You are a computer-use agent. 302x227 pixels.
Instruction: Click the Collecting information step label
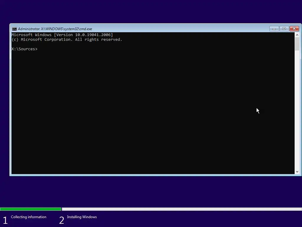tap(29, 217)
